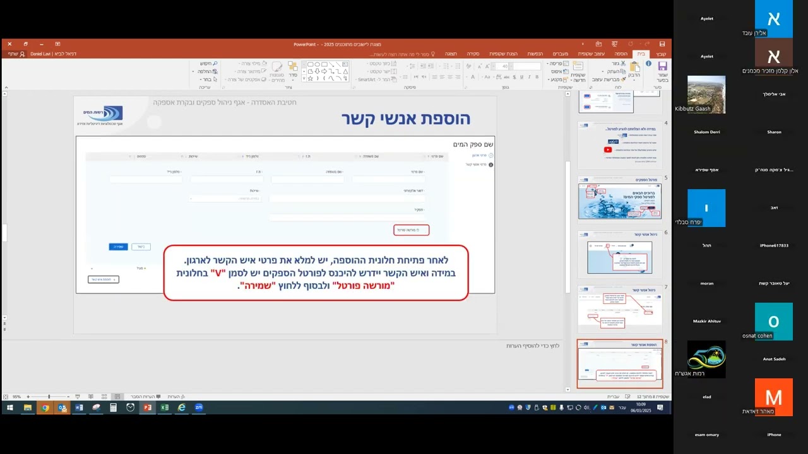Start Slide Show view from the status bar
The width and height of the screenshot is (808, 454).
coord(78,397)
